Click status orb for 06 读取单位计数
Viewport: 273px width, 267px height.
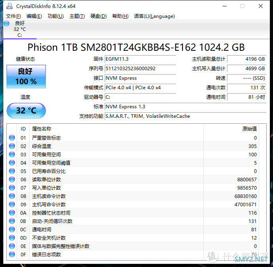tap(12, 179)
